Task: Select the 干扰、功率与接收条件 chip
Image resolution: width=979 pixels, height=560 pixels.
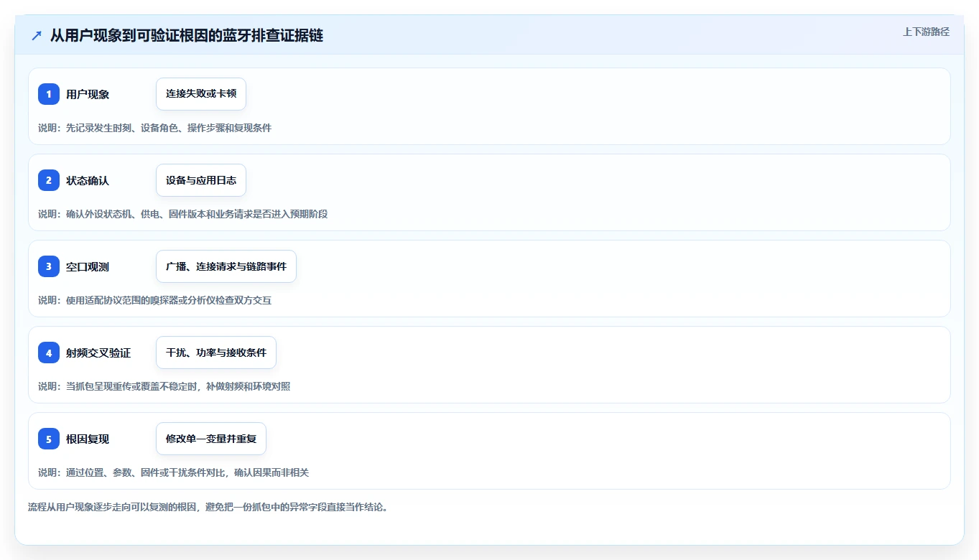Action: pyautogui.click(x=216, y=353)
